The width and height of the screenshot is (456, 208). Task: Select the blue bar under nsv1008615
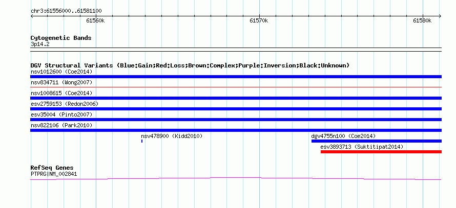[x=236, y=98]
